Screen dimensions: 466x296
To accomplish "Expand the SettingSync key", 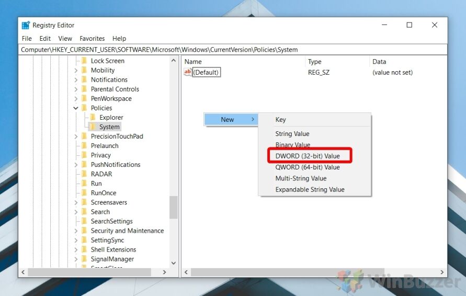I will [76, 240].
